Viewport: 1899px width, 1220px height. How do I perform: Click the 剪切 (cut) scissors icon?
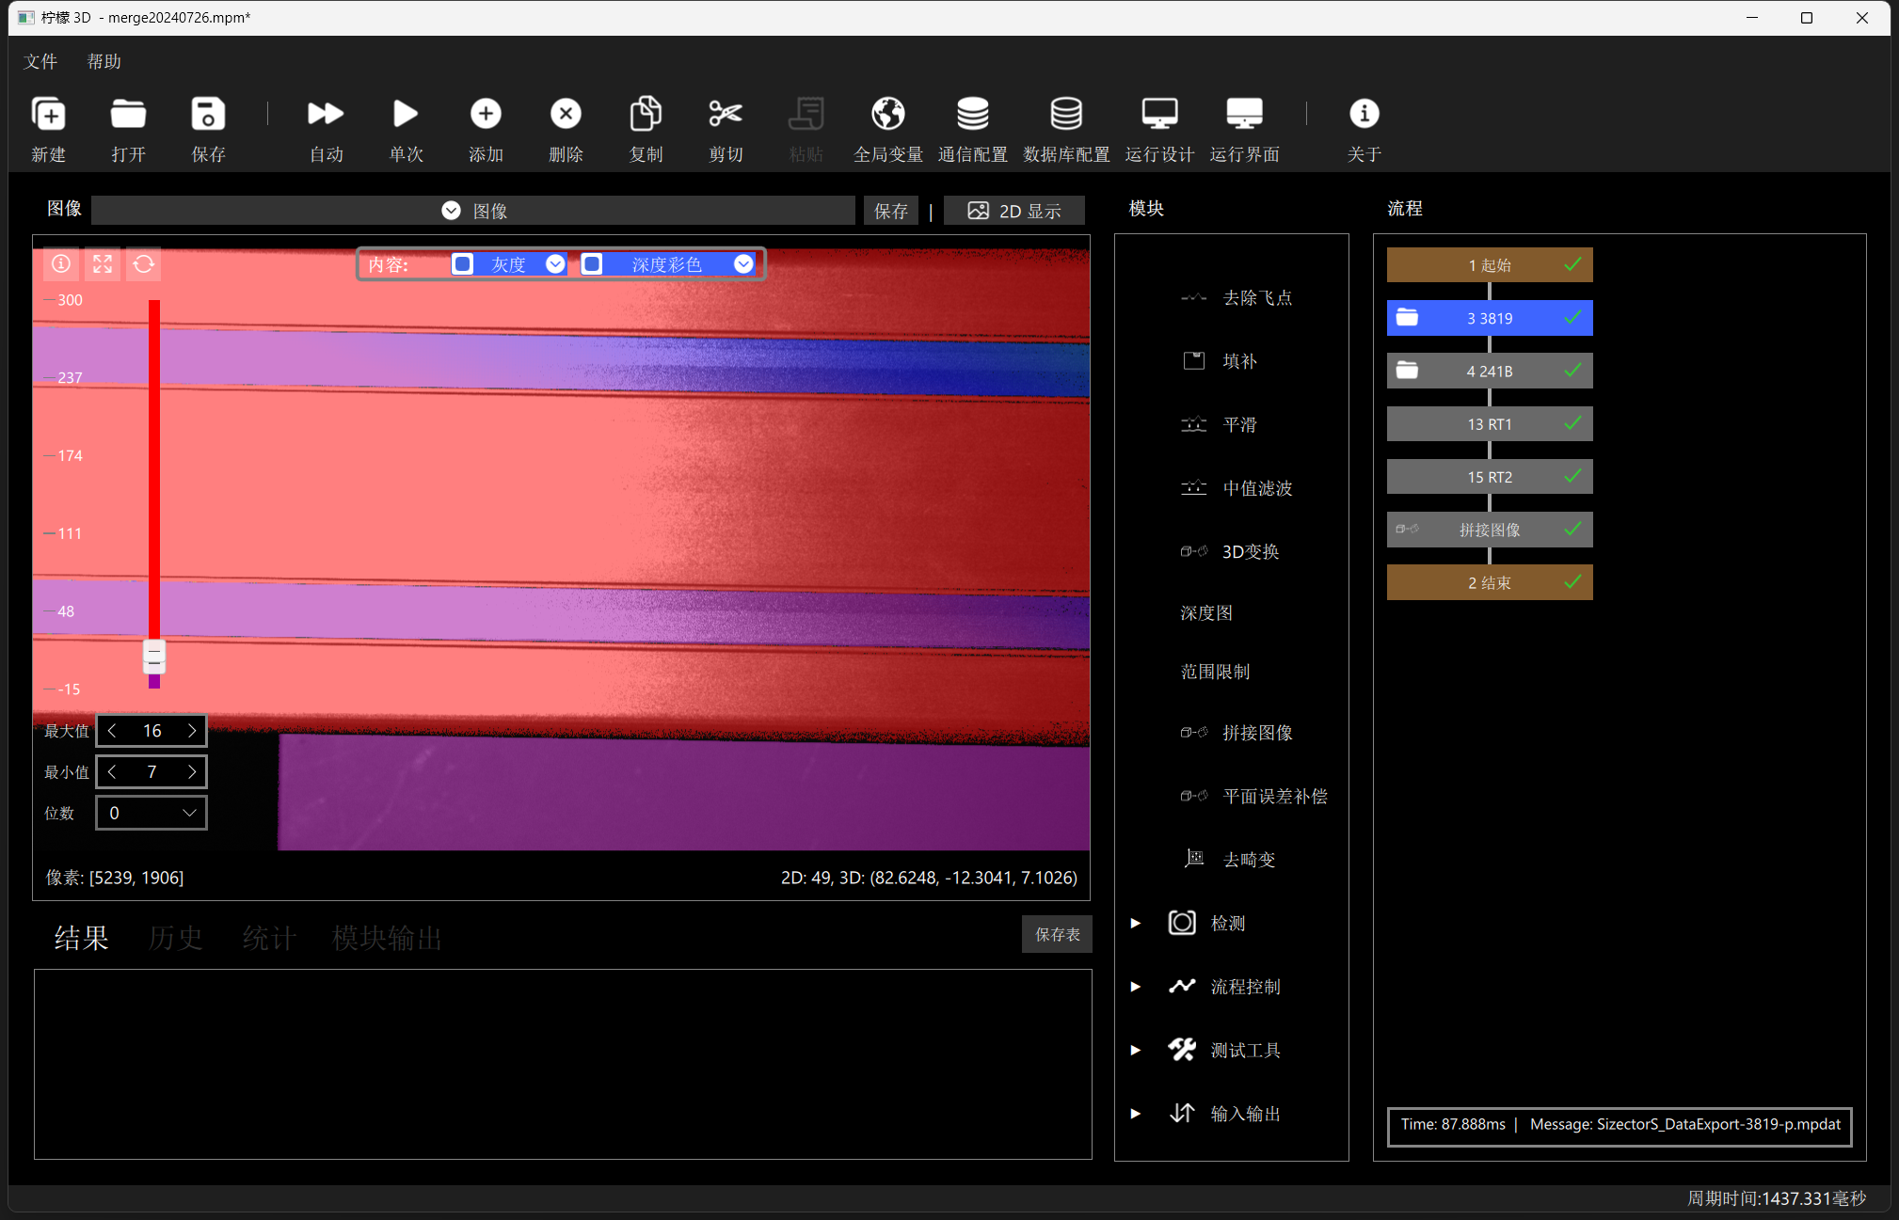(726, 114)
